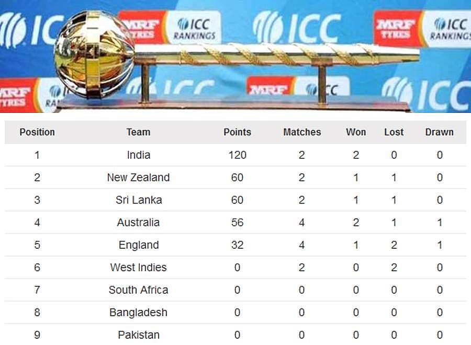The height and width of the screenshot is (345, 471).
Task: Click the Drawn column header
Action: pyautogui.click(x=440, y=132)
